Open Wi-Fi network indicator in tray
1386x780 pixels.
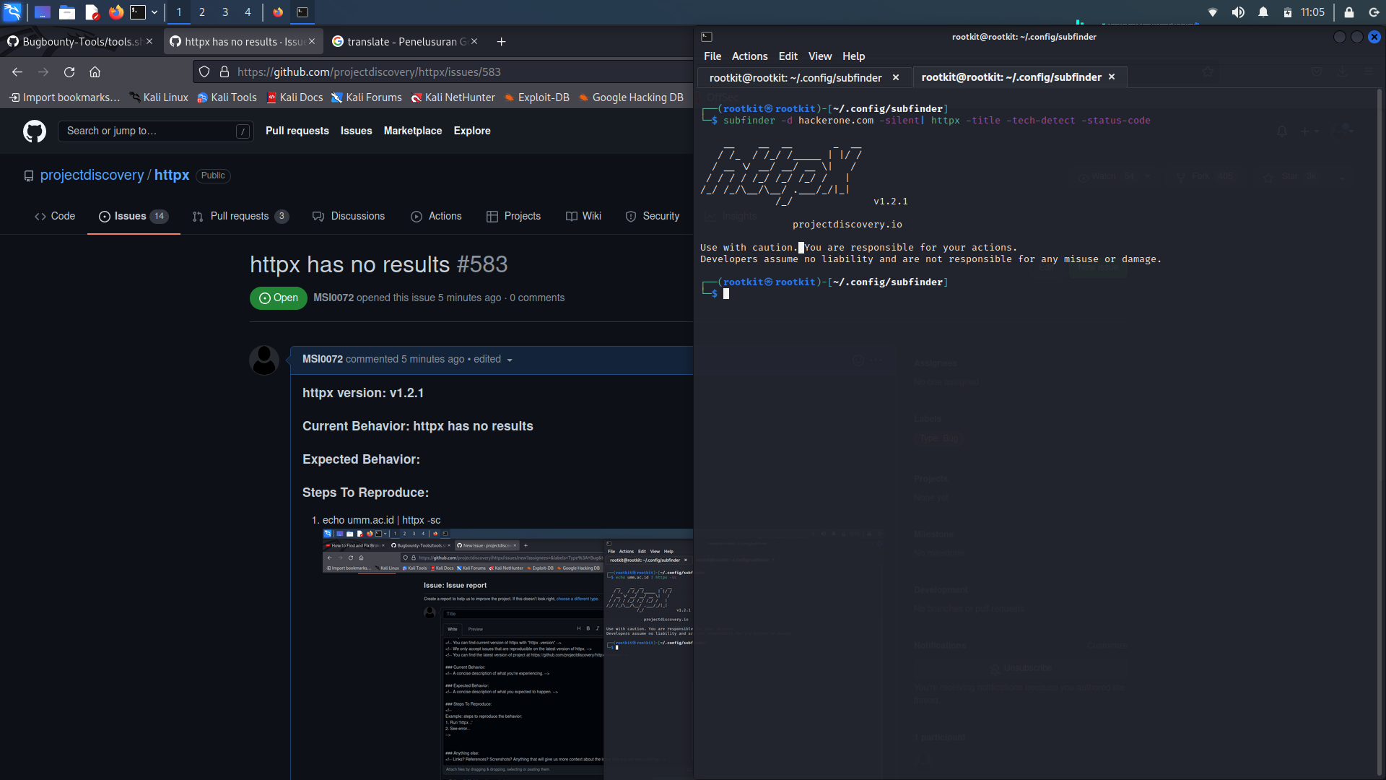1213,12
